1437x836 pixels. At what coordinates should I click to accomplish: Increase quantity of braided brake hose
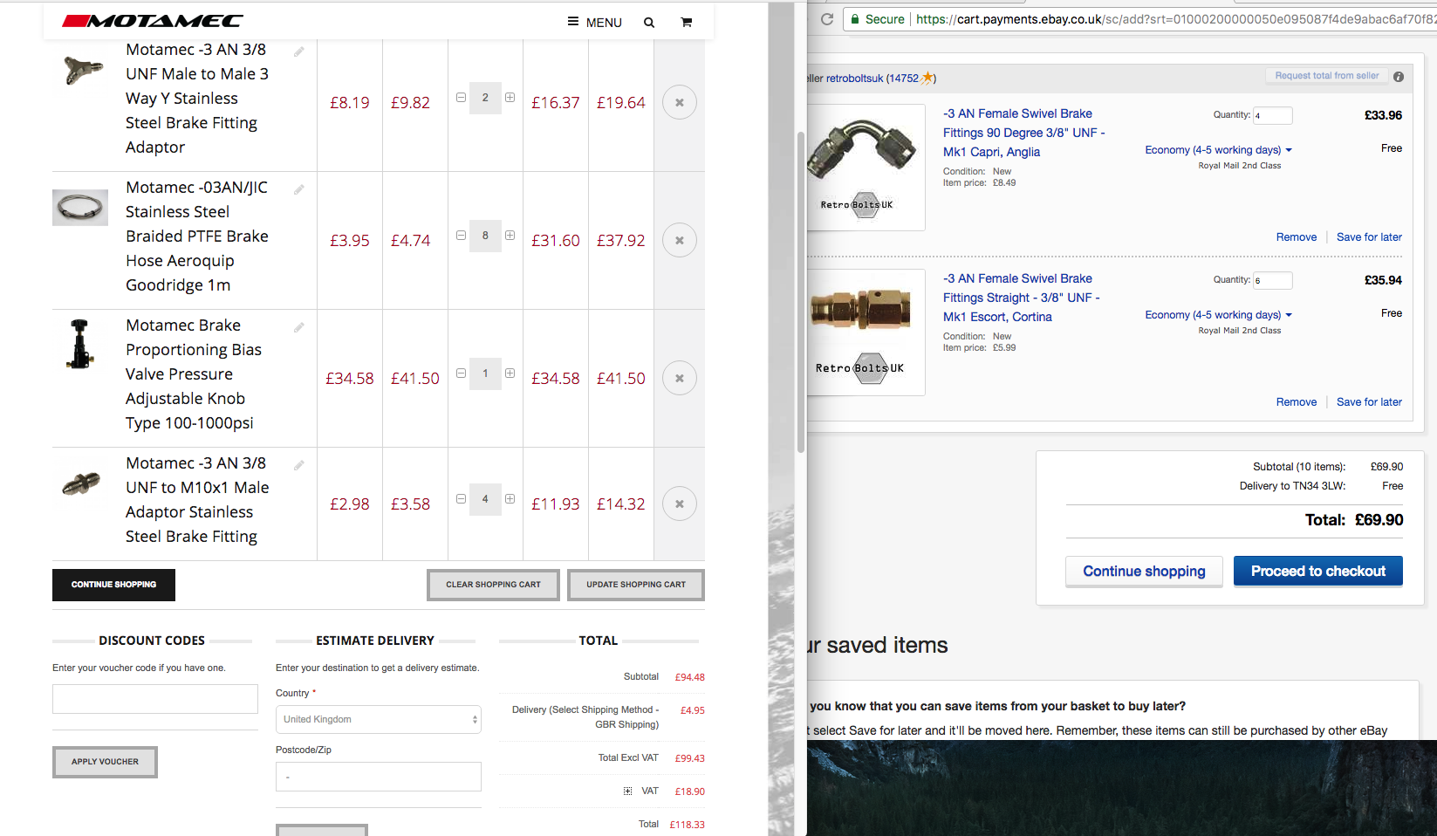(x=510, y=236)
